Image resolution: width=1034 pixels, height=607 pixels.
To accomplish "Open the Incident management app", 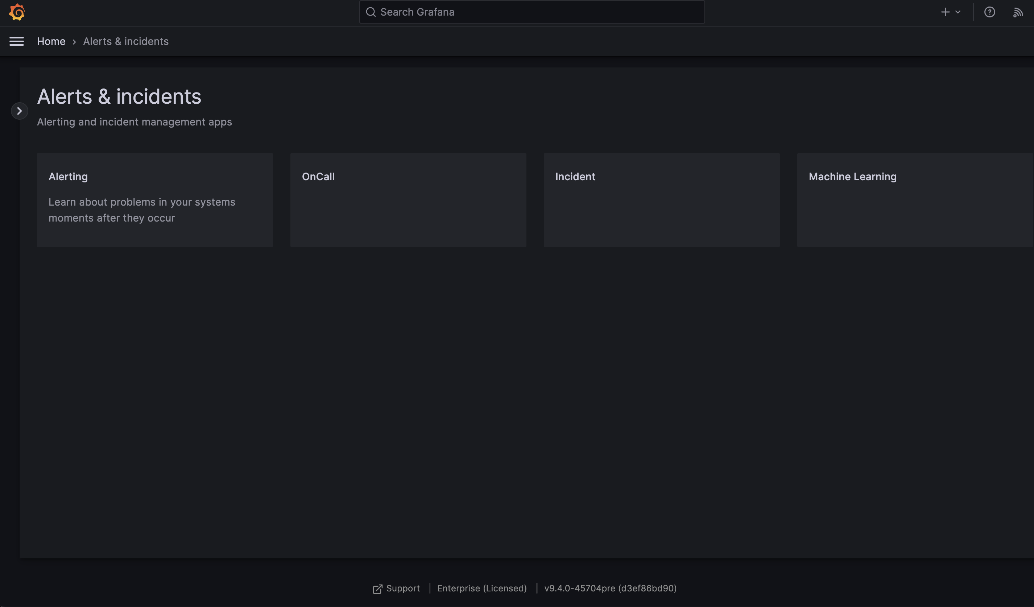I will [661, 200].
